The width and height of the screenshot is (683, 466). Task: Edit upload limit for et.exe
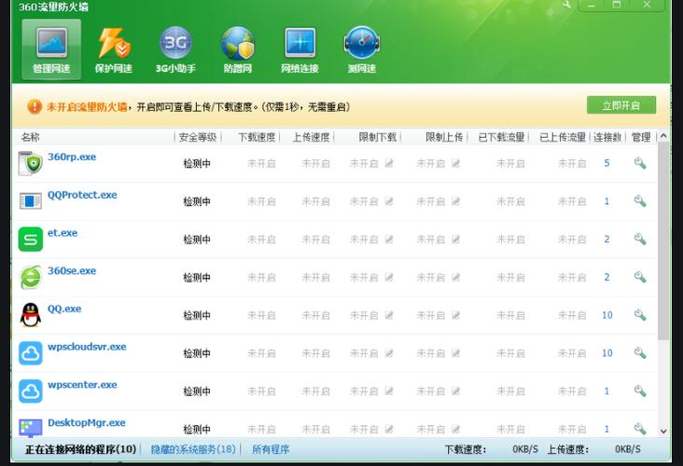pyautogui.click(x=456, y=240)
